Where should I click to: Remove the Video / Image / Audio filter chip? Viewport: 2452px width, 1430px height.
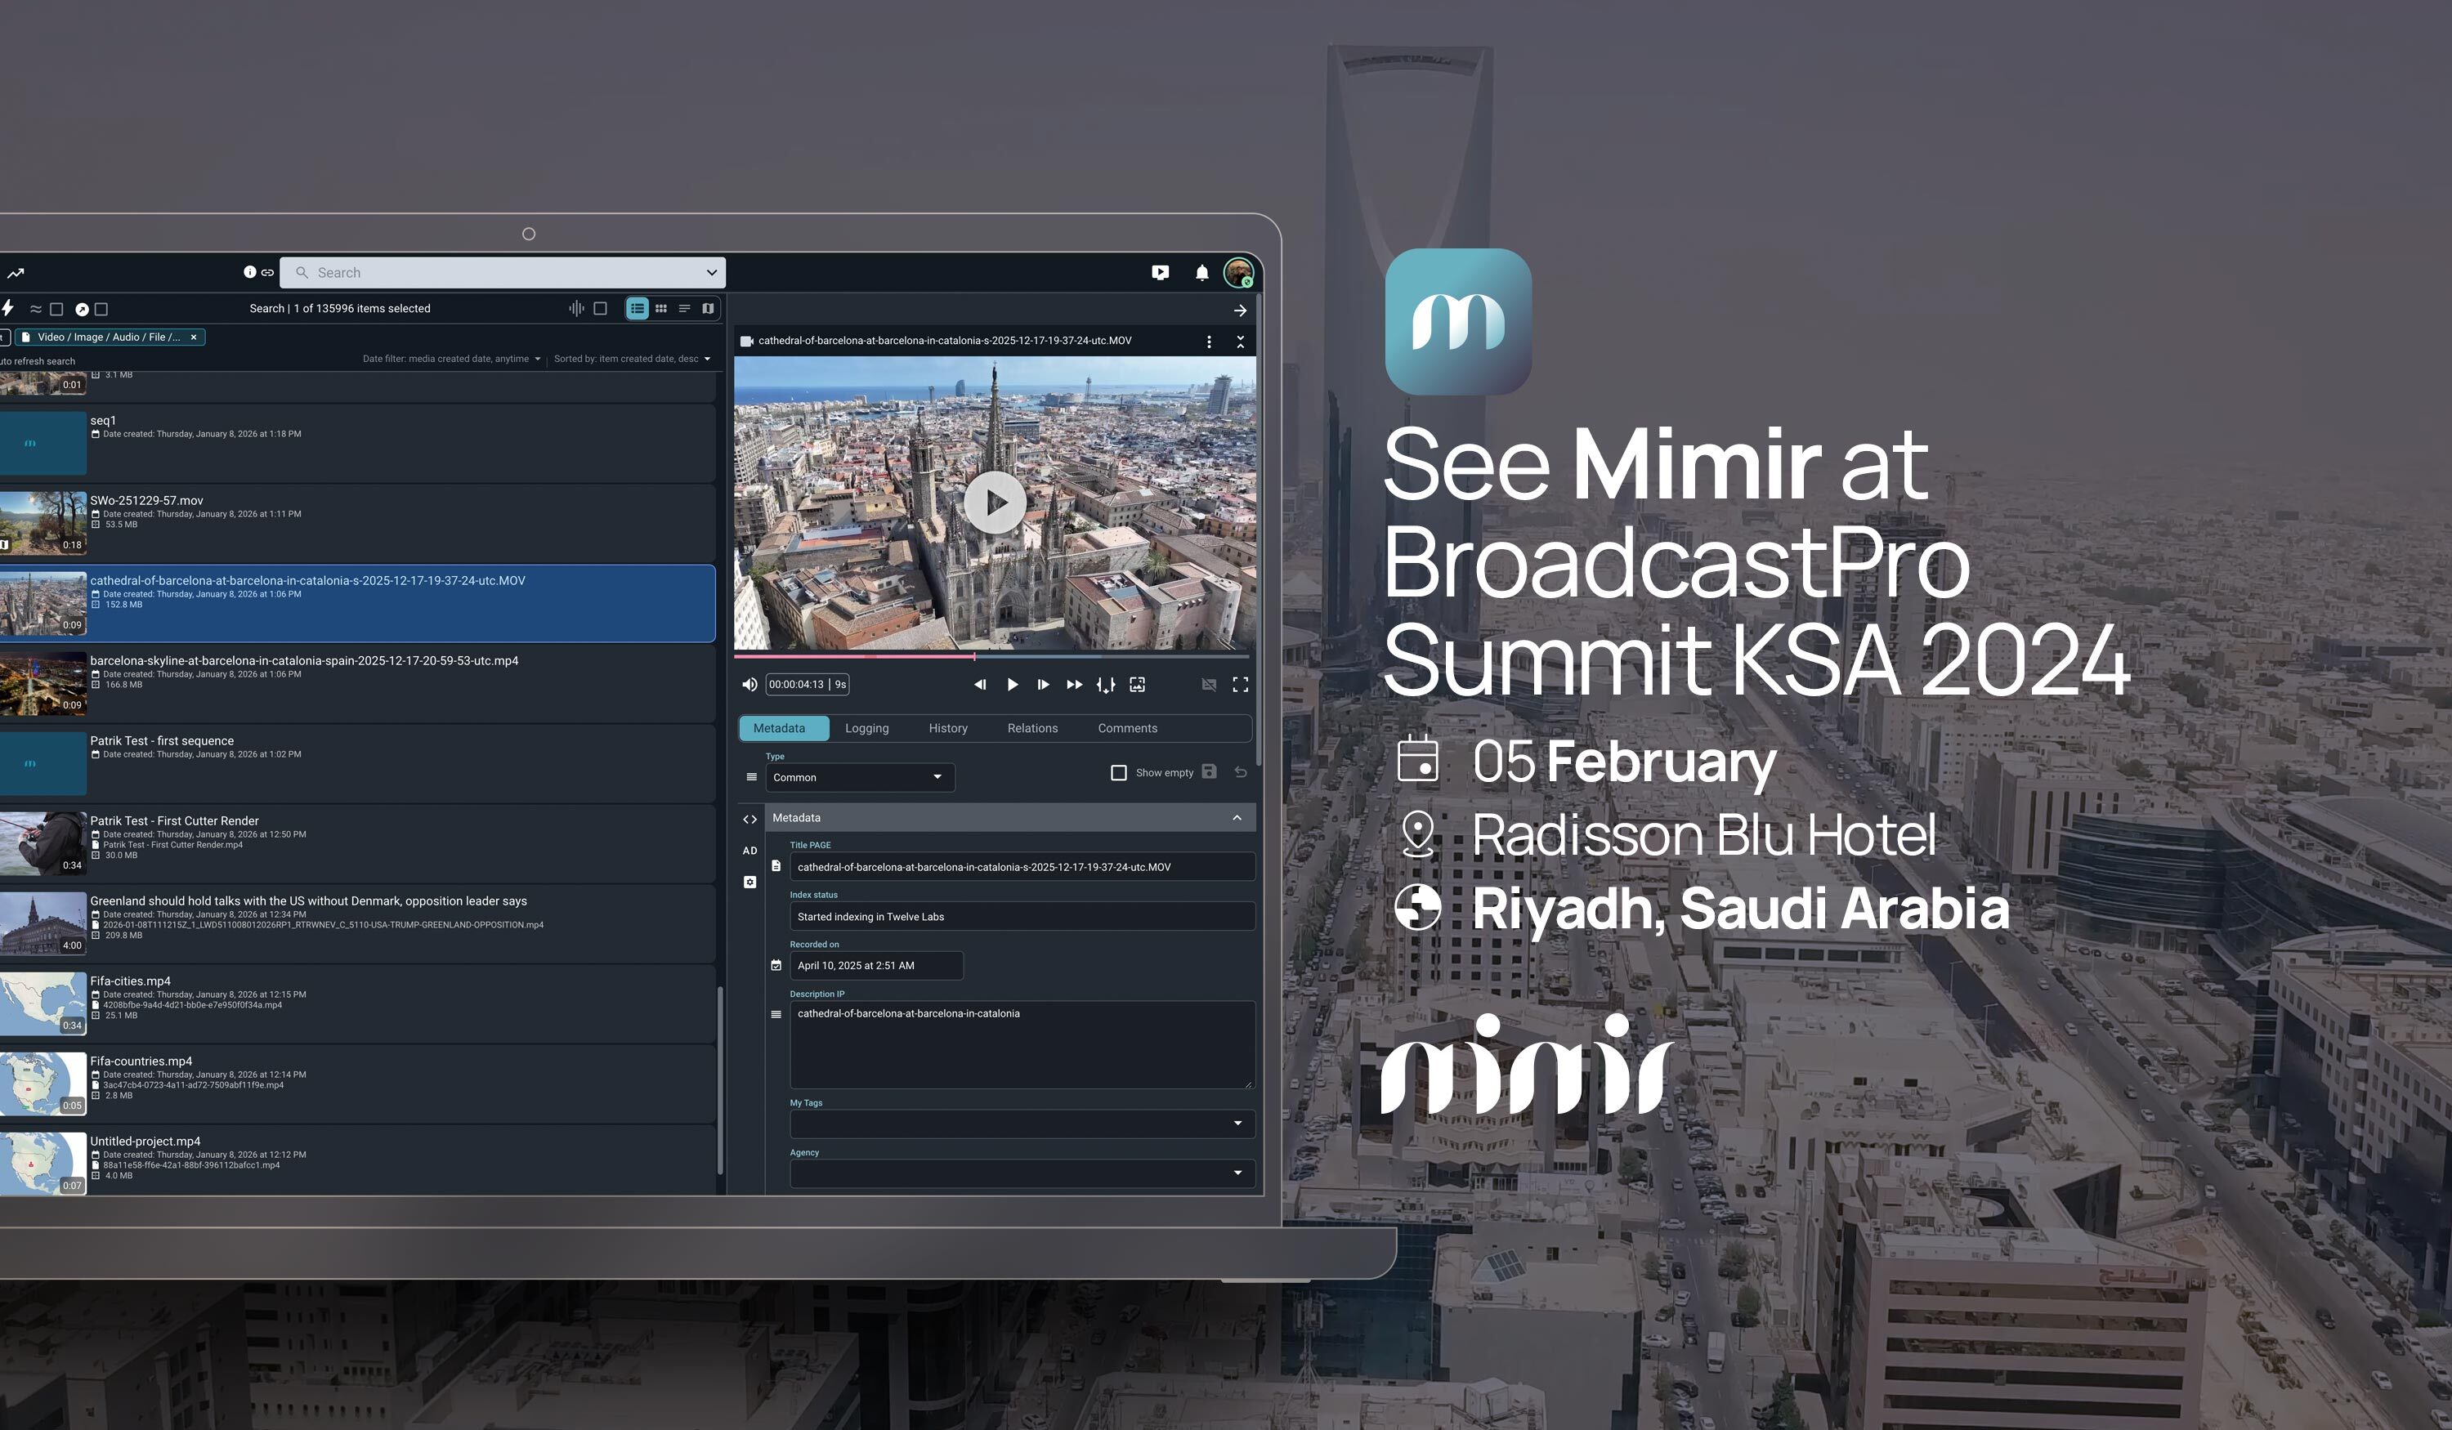click(x=194, y=337)
